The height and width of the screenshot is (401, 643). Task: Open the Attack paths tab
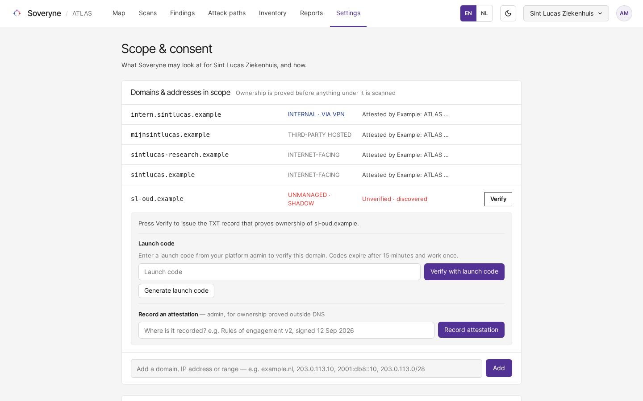[x=227, y=13]
